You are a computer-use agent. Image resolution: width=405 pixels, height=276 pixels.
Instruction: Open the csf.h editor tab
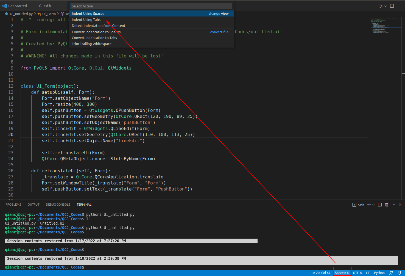(47, 5)
